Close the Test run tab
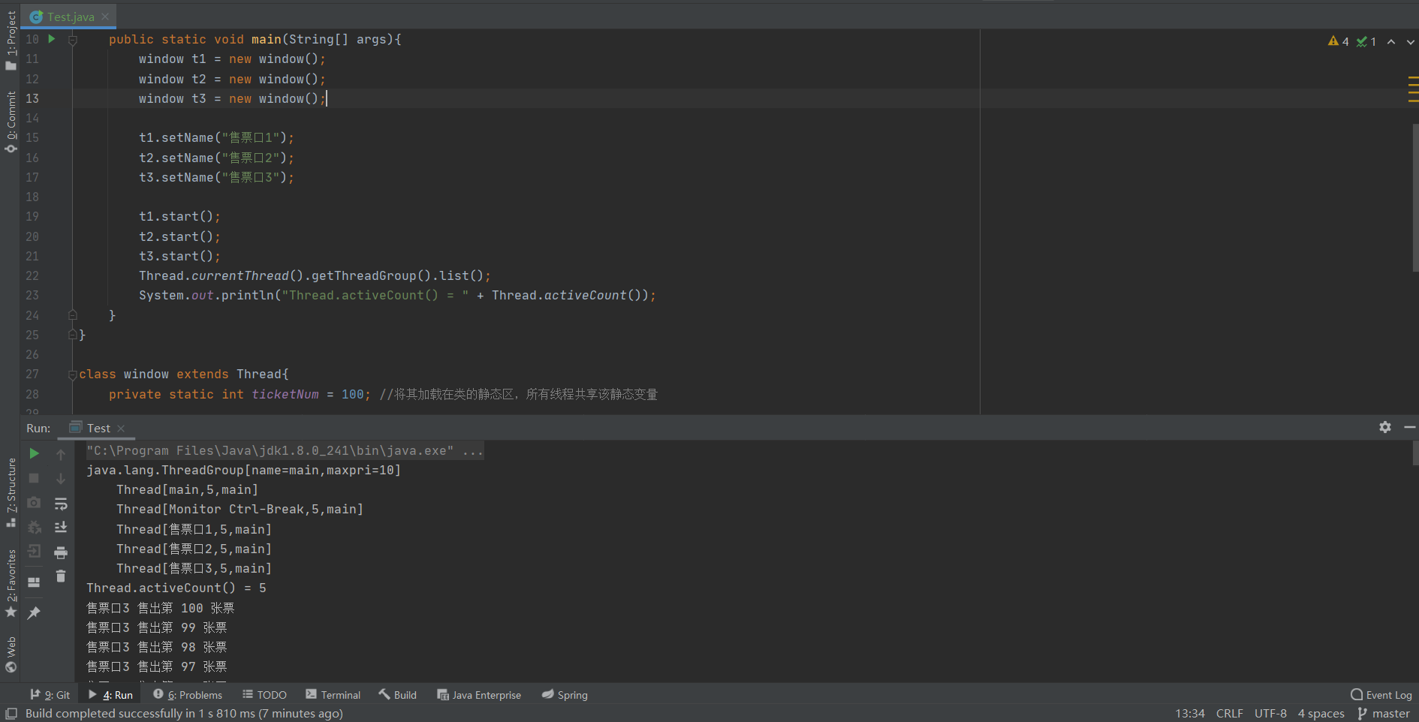The width and height of the screenshot is (1419, 722). [x=121, y=429]
